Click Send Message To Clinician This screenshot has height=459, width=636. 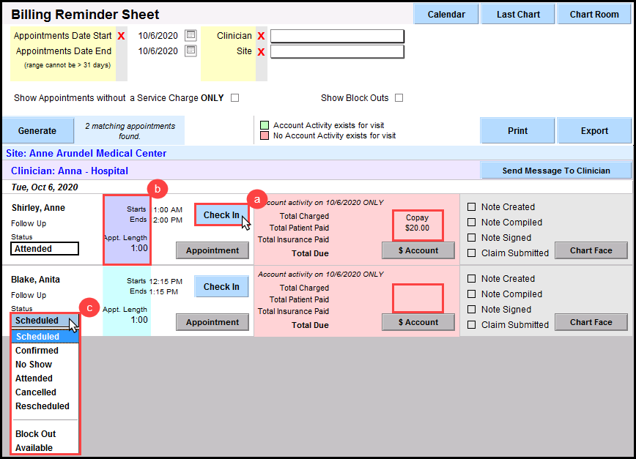(556, 171)
